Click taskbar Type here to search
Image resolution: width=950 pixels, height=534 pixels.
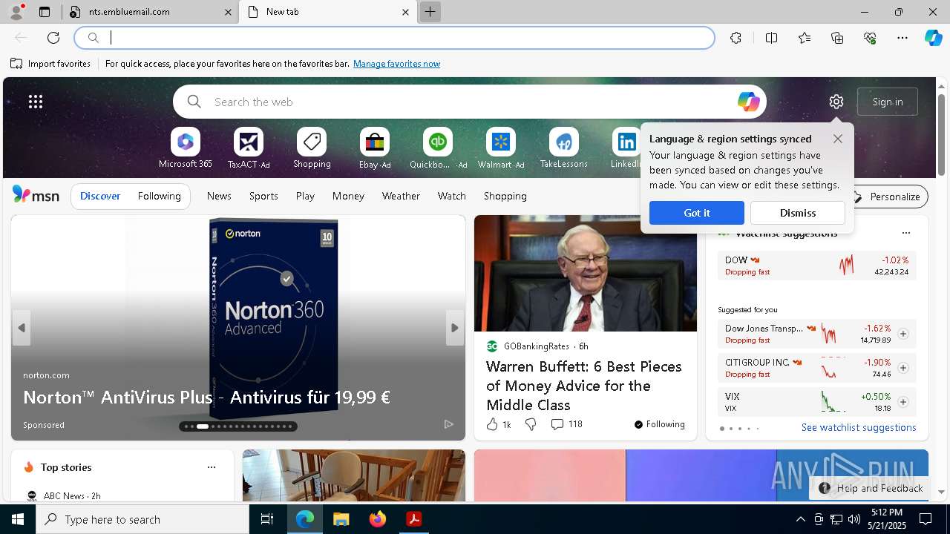coord(142,519)
